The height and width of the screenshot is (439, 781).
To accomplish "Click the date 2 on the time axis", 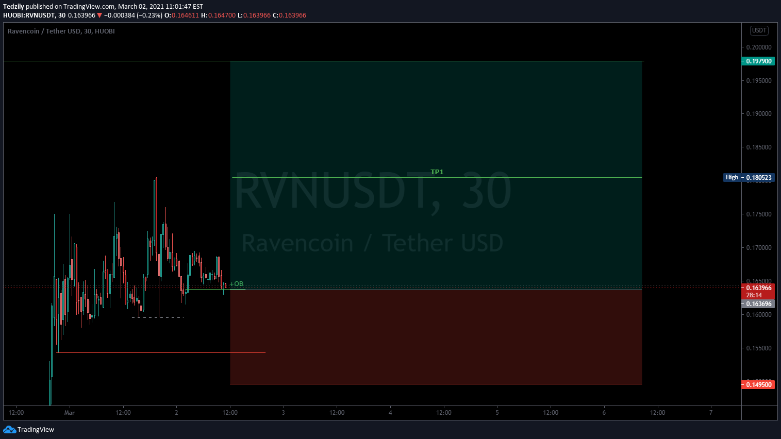I will (176, 413).
